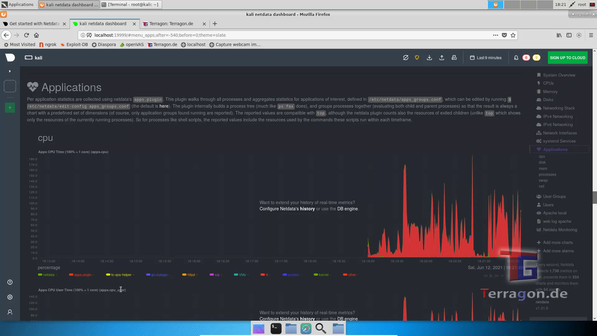597x336 pixels.
Task: Click the sync/refresh charts icon in Netdata toolbar
Action: point(406,58)
